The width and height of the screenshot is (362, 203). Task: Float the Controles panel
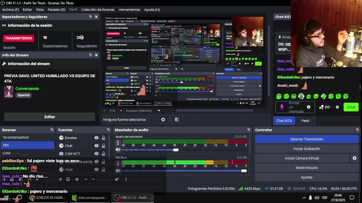click(x=357, y=130)
